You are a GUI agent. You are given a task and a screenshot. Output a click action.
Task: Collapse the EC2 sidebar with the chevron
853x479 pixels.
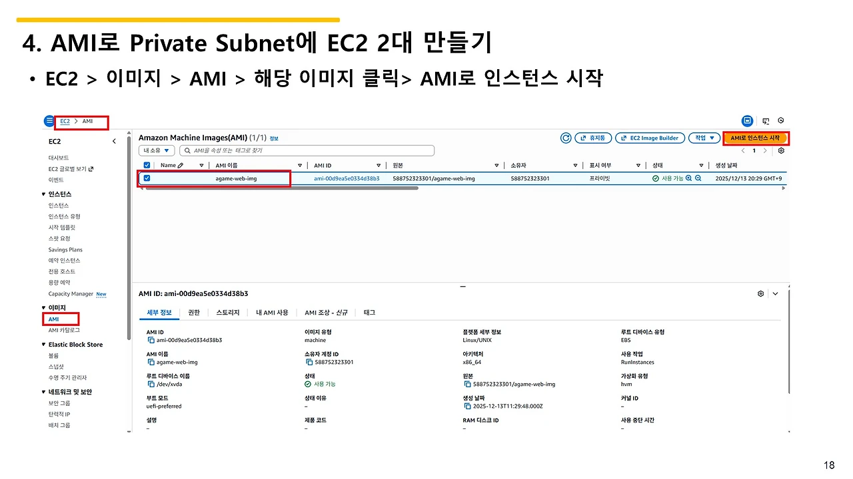(114, 141)
